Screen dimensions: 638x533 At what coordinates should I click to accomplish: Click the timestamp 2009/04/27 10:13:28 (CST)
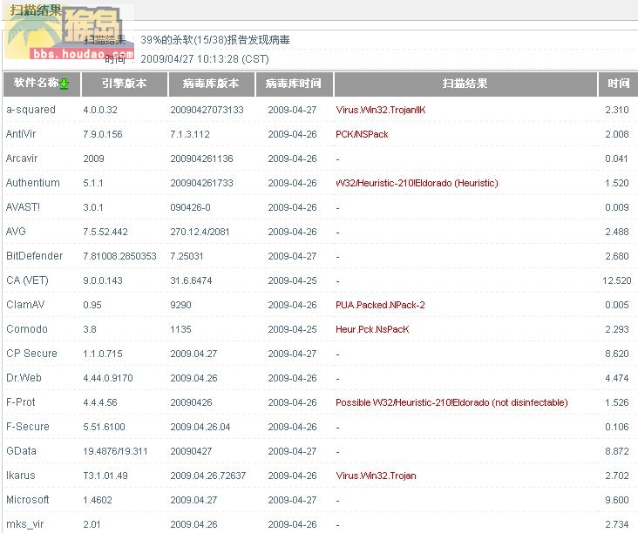[205, 59]
